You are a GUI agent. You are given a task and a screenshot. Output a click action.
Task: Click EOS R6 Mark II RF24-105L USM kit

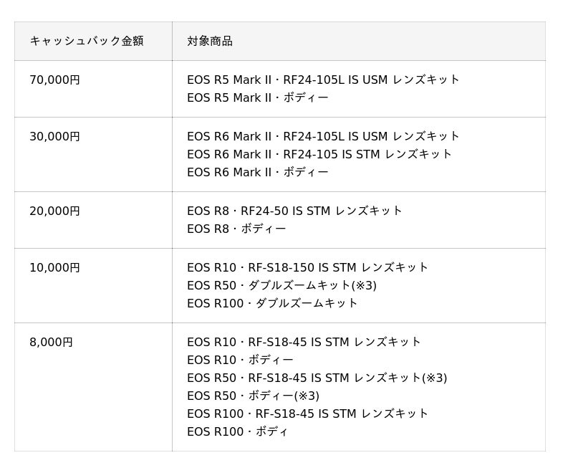pos(323,136)
